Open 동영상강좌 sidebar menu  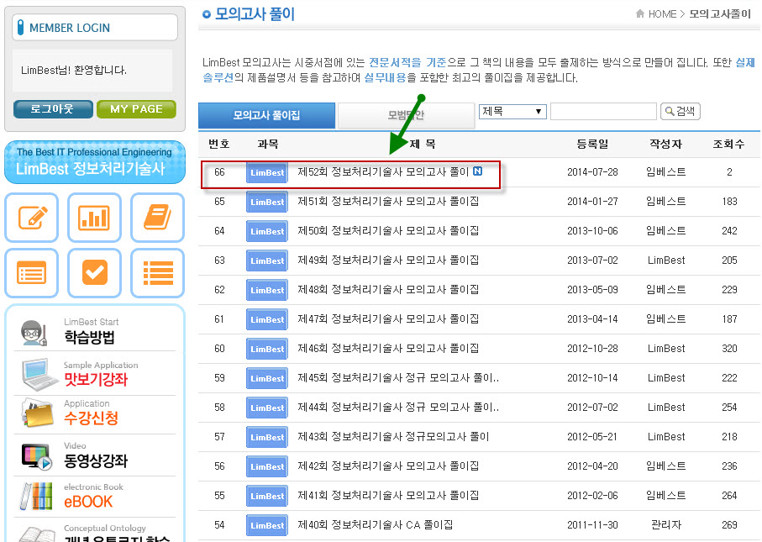pos(96,460)
